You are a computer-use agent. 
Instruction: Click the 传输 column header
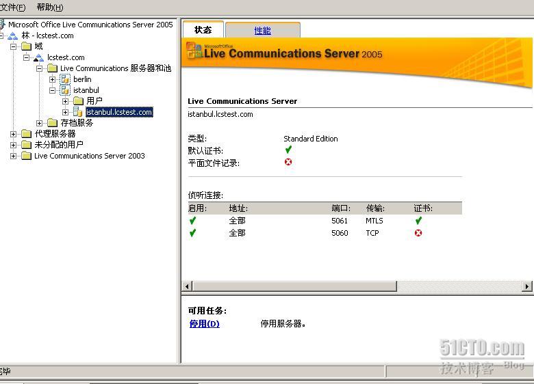coord(375,208)
